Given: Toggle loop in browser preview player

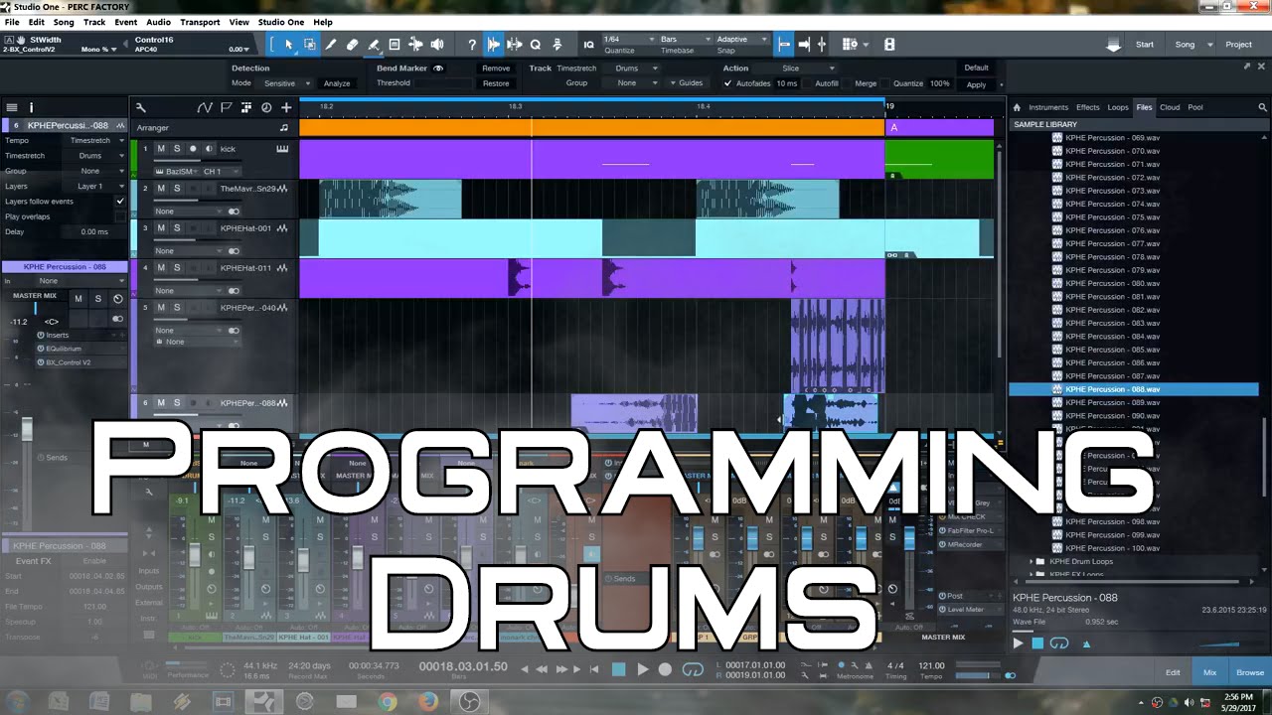Looking at the screenshot, I should click(1059, 643).
